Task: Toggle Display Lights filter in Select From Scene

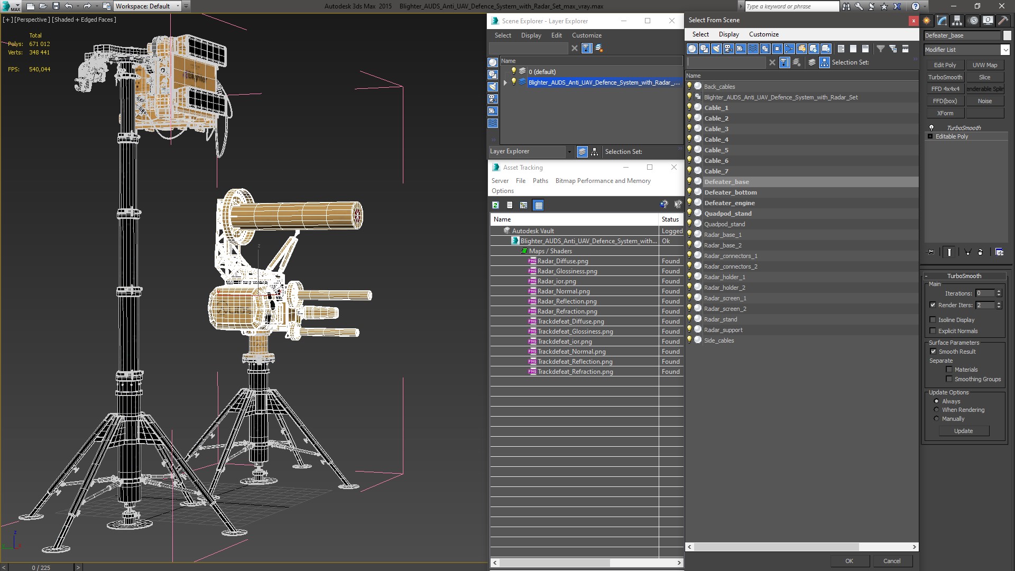Action: point(716,49)
